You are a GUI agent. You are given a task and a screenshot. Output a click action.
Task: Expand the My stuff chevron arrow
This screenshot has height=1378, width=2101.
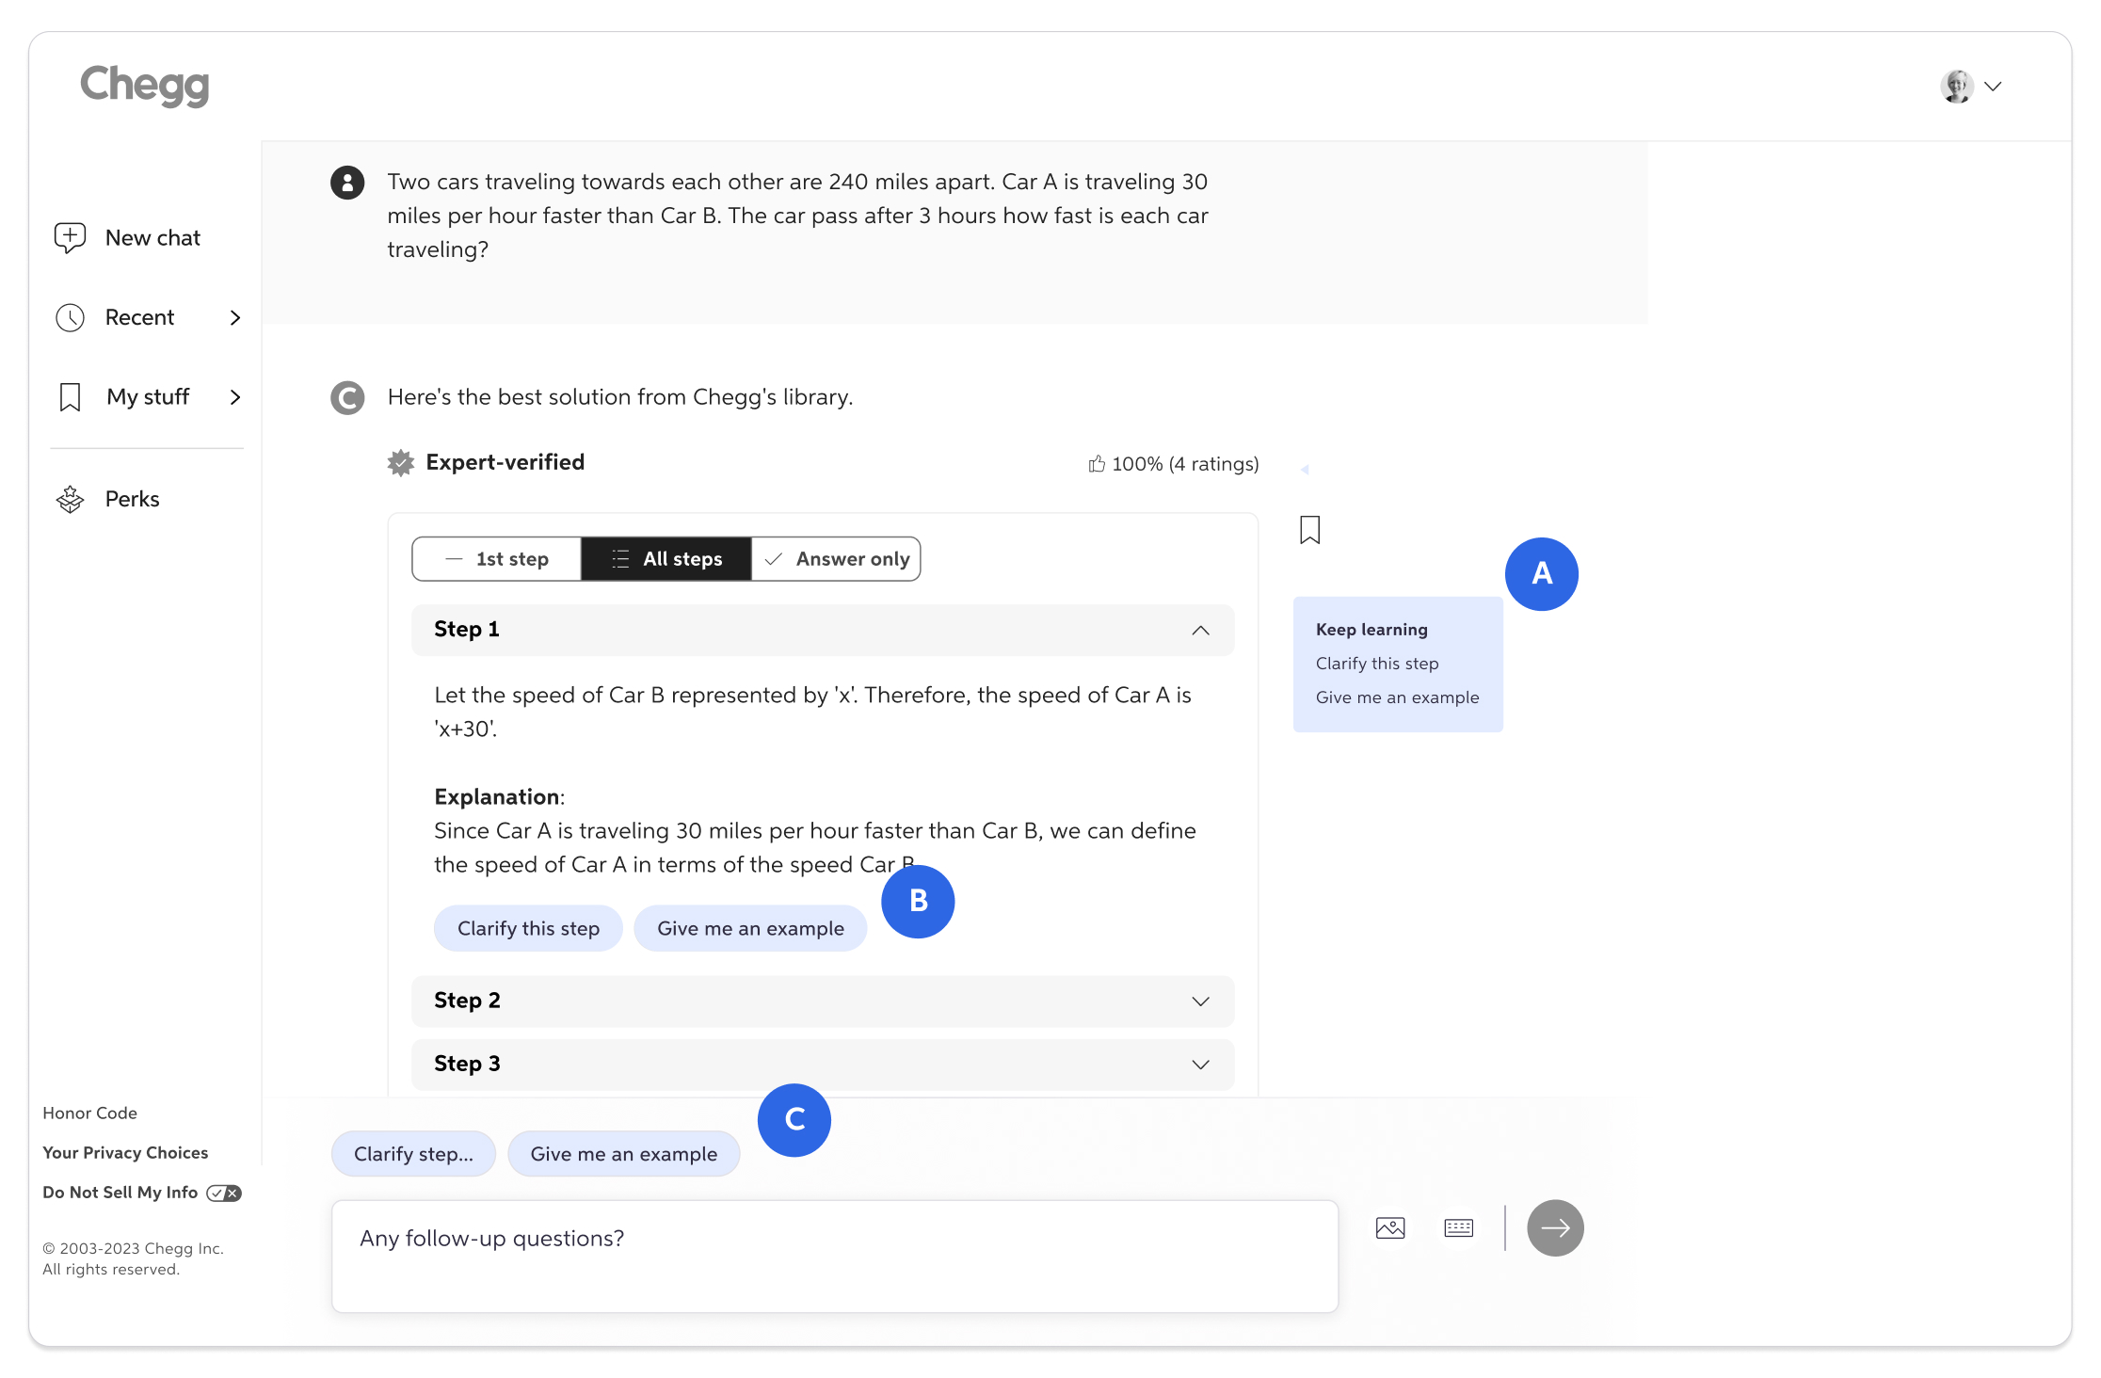tap(235, 397)
